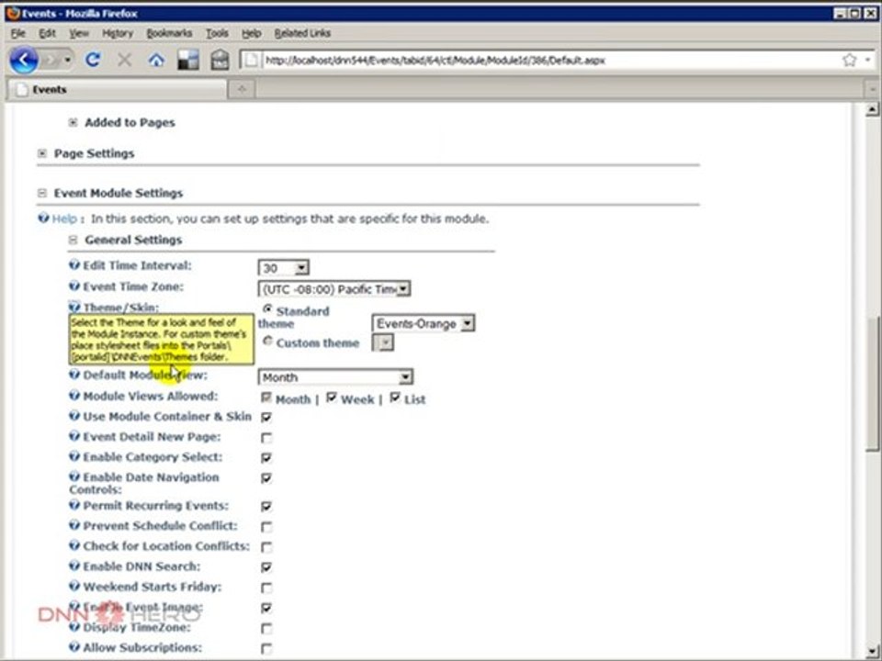The height and width of the screenshot is (661, 882).
Task: Open a new tab with the plus button
Action: 242,89
